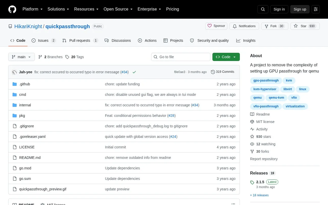Click the Sign in button
The height and width of the screenshot is (205, 328).
coord(279,9)
